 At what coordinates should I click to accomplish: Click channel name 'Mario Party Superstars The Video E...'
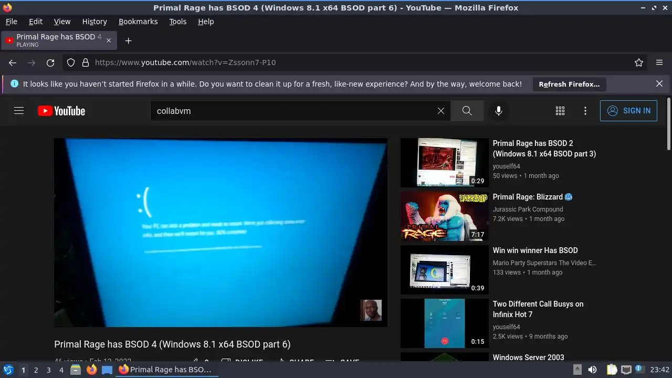pyautogui.click(x=544, y=262)
